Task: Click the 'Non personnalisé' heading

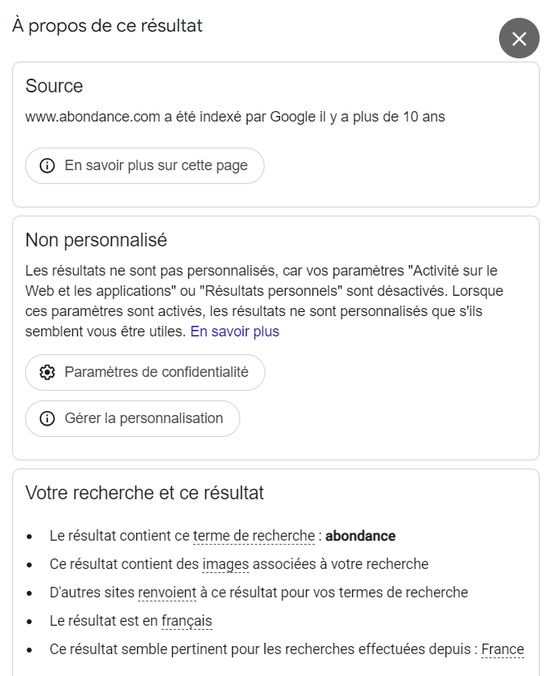Action: pos(96,240)
